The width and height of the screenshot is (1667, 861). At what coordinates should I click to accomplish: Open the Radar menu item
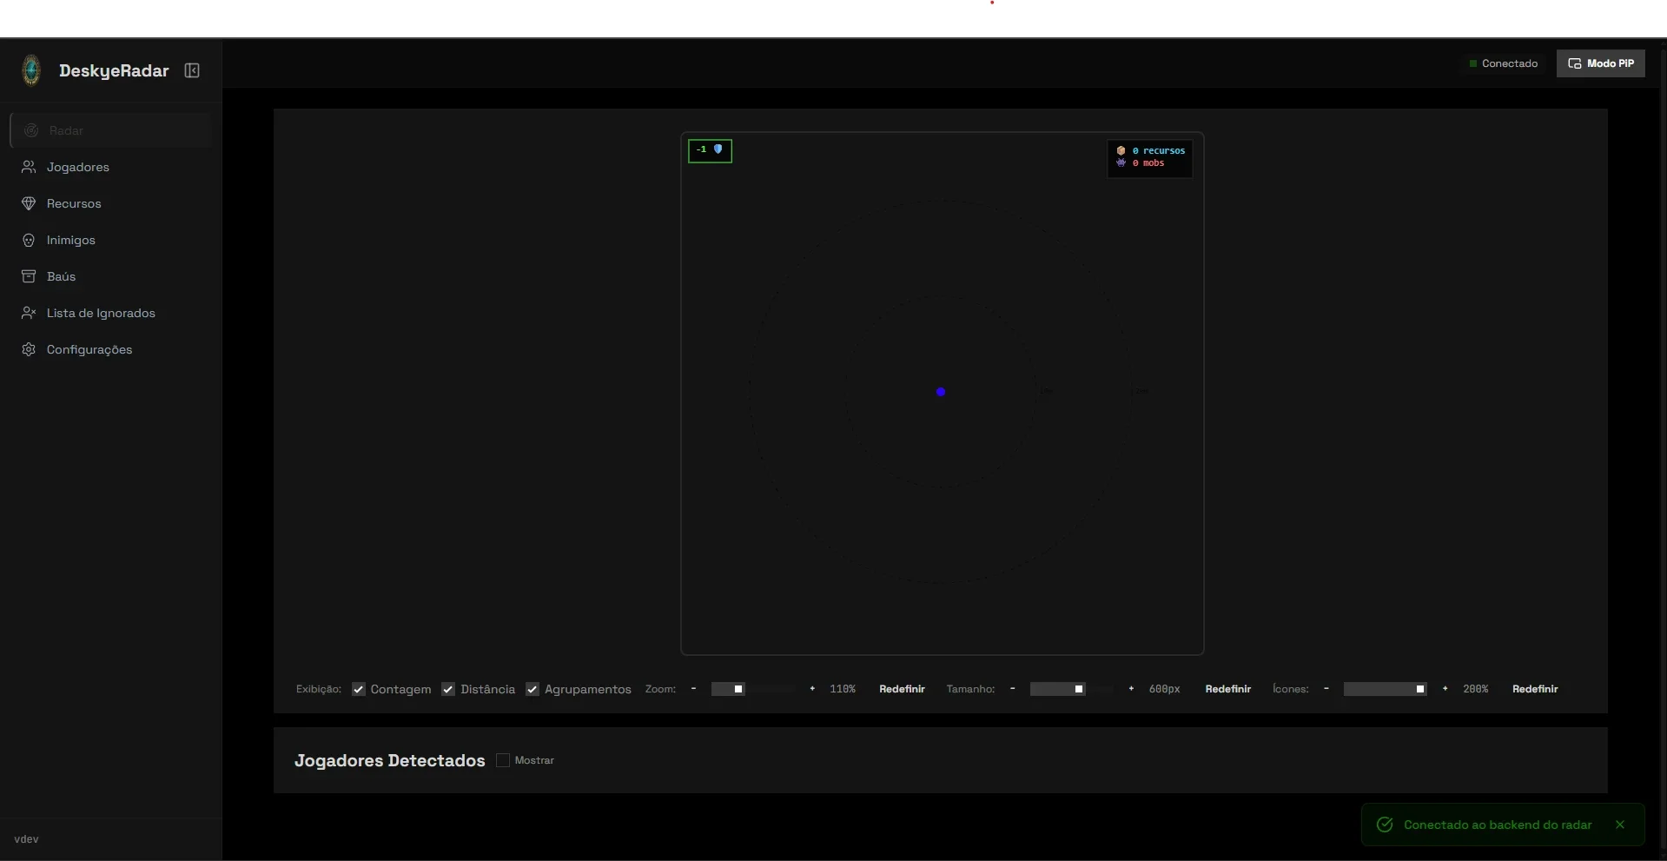(x=111, y=130)
